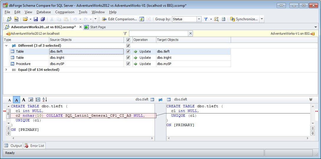Jump to next difference in right pane

313,133
